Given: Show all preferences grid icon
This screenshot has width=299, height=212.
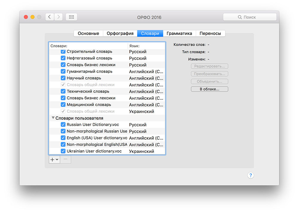Looking at the screenshot, I should point(71,17).
